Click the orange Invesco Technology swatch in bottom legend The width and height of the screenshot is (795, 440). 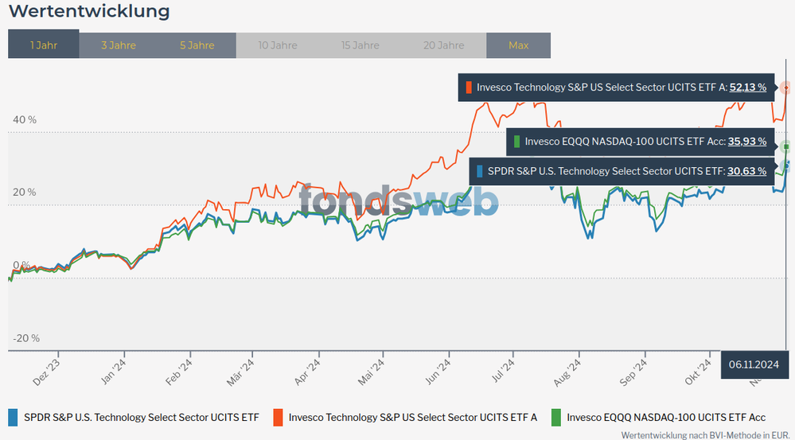click(278, 417)
